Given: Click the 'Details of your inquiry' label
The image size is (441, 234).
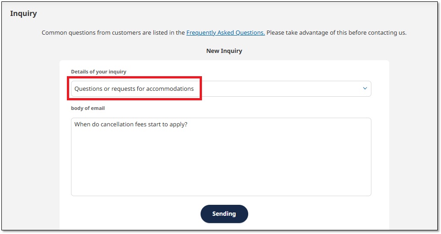Looking at the screenshot, I should click(98, 72).
